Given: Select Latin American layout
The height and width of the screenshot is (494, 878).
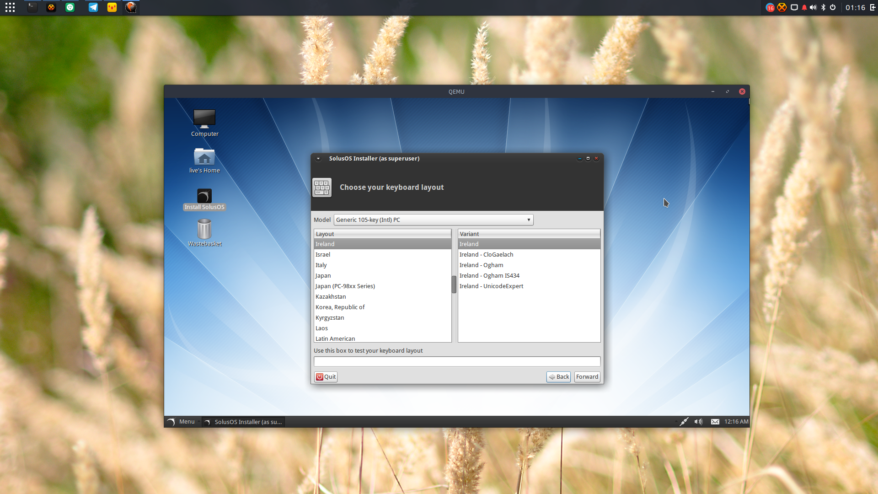Looking at the screenshot, I should click(x=382, y=338).
